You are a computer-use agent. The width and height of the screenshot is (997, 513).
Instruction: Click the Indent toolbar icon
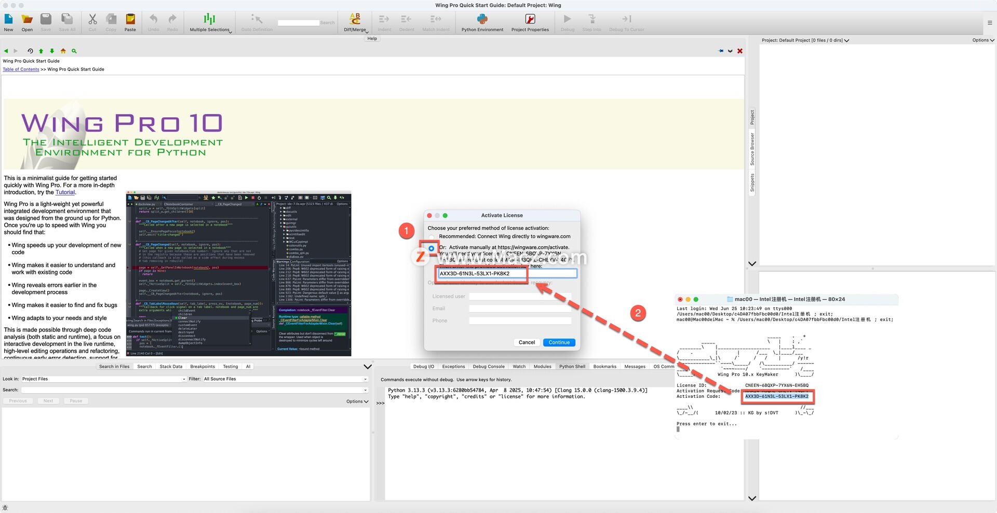click(384, 19)
